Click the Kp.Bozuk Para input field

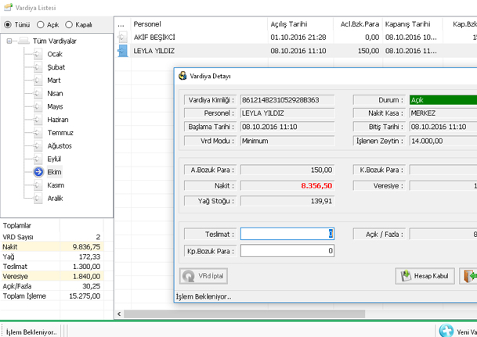287,251
